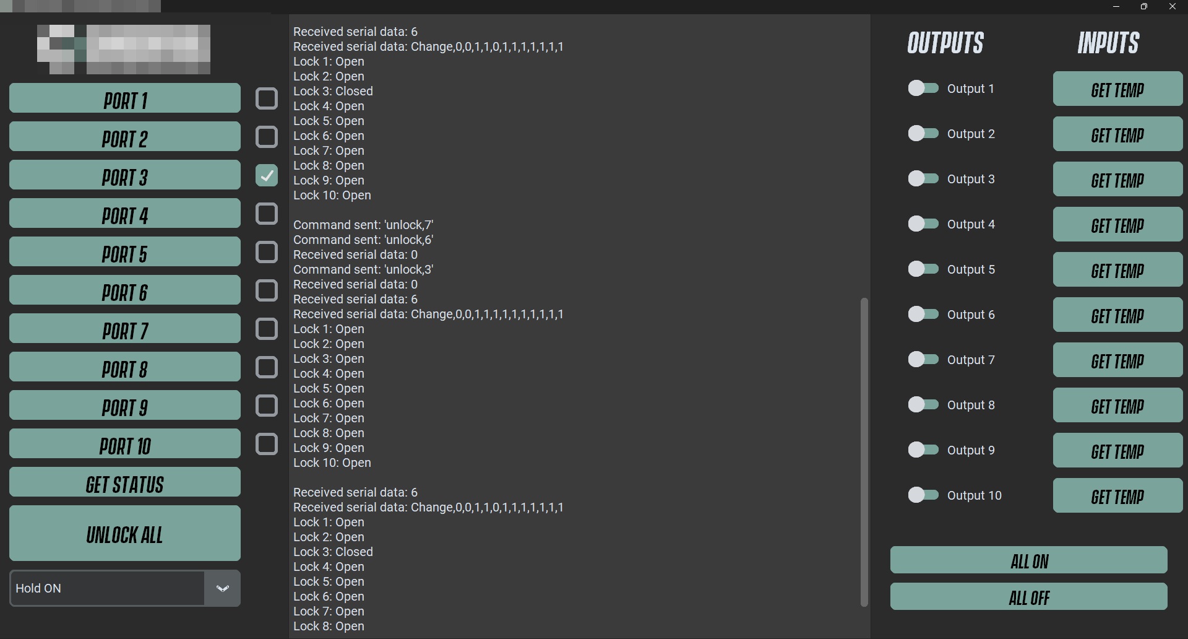Turn all outputs off with ALL OFF
1188x639 pixels.
click(1028, 596)
